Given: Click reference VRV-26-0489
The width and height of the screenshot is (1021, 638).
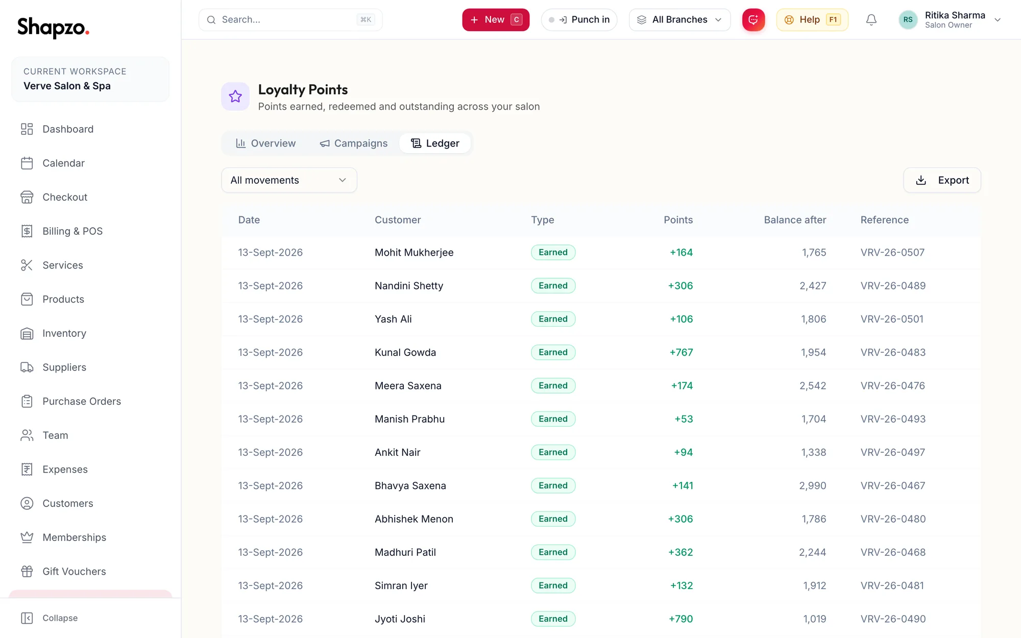Looking at the screenshot, I should pyautogui.click(x=893, y=286).
